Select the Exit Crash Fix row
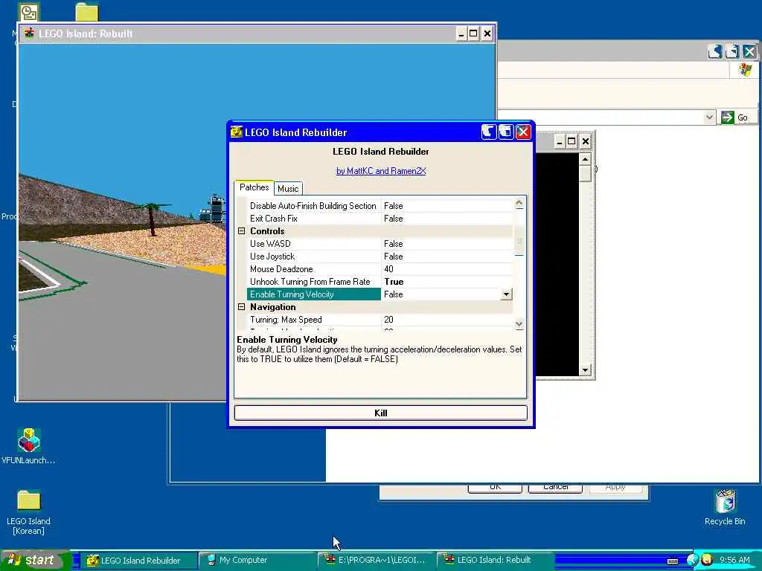The width and height of the screenshot is (762, 571). (380, 219)
